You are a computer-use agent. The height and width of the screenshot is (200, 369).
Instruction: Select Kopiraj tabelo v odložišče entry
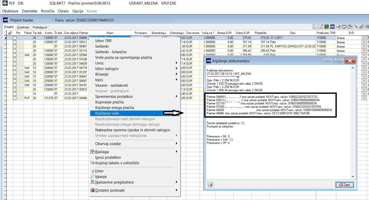coord(135,163)
